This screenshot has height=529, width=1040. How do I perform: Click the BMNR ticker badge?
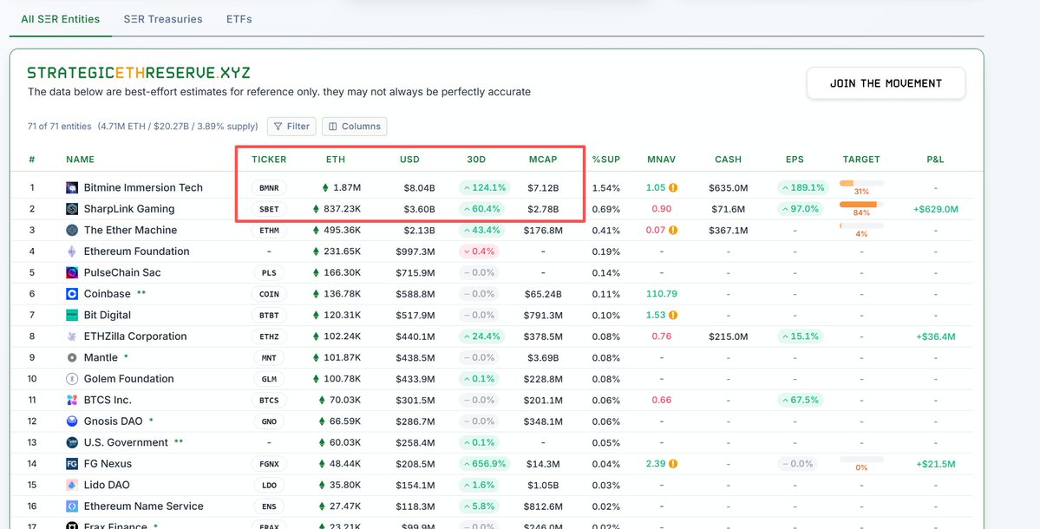pos(269,187)
